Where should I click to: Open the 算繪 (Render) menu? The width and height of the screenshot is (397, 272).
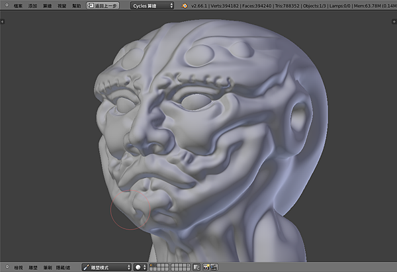click(48, 5)
